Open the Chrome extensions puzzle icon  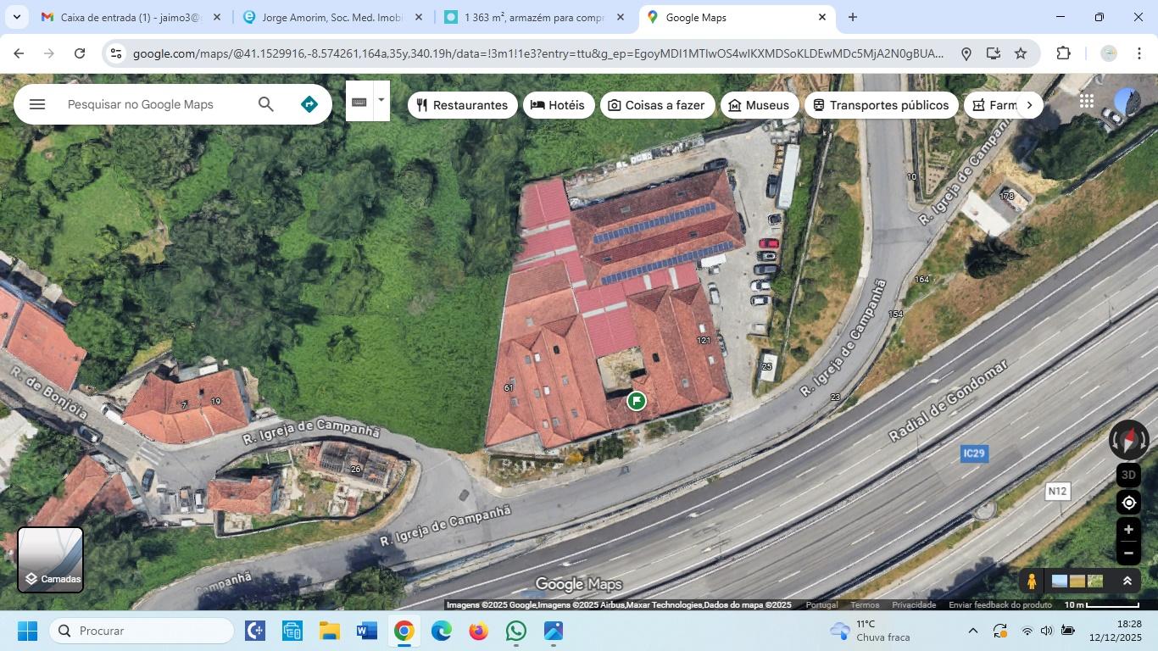(1063, 53)
